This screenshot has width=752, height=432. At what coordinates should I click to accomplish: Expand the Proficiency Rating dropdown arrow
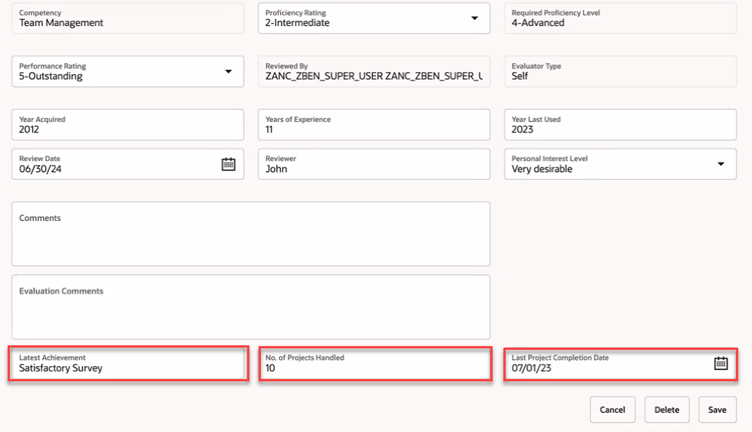(474, 18)
